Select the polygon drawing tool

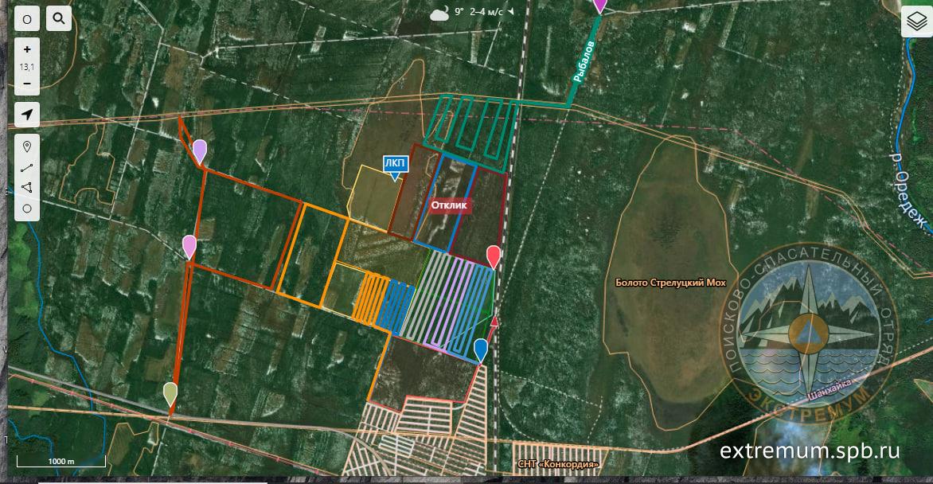pyautogui.click(x=27, y=188)
